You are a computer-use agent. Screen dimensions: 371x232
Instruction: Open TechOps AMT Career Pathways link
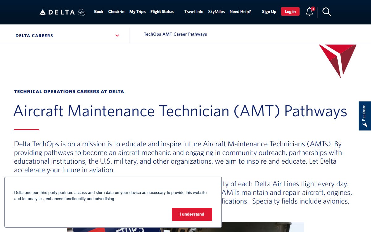point(175,34)
